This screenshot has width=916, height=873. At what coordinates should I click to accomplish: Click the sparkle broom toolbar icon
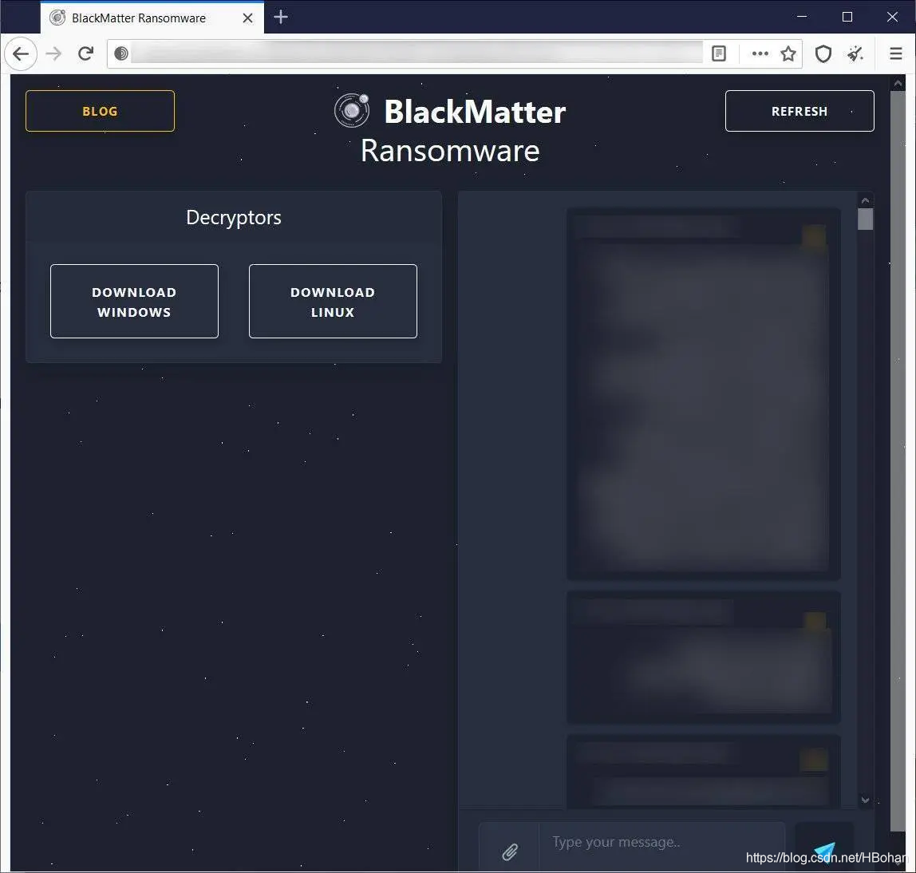tap(856, 53)
